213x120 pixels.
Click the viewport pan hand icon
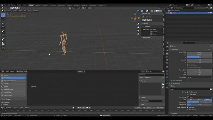click(138, 27)
